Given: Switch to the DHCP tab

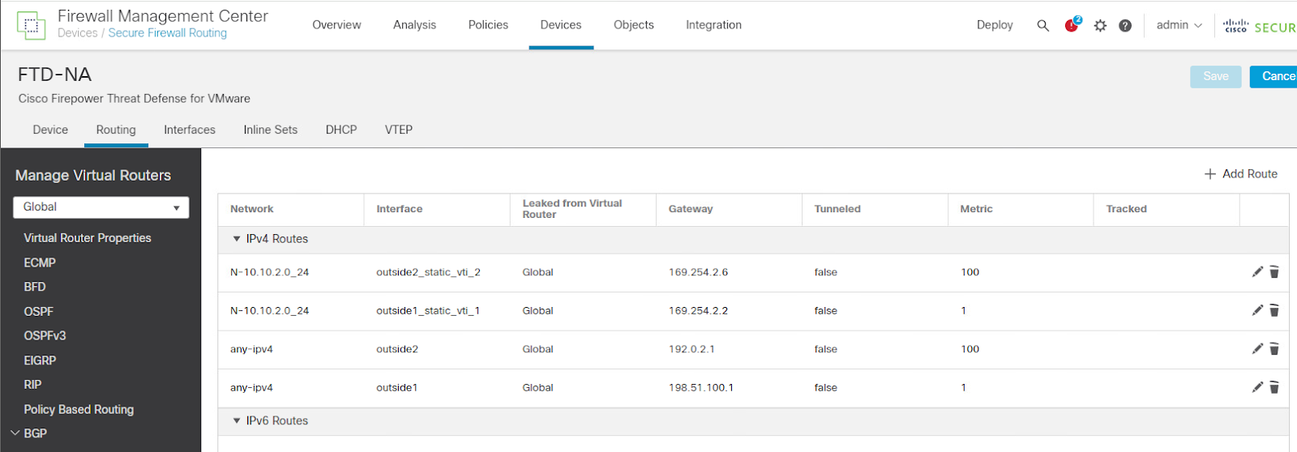Looking at the screenshot, I should click(341, 130).
